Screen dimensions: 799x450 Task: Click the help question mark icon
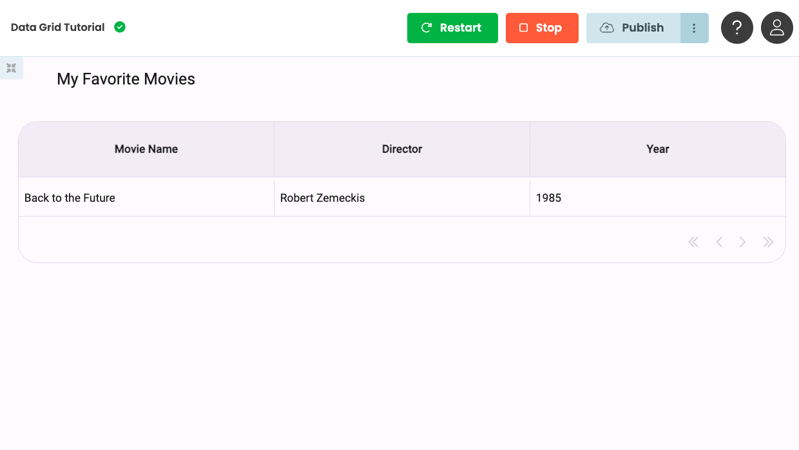pyautogui.click(x=736, y=28)
